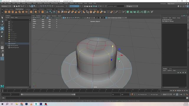
Task: Click the MEL command line input
Action: (43, 98)
